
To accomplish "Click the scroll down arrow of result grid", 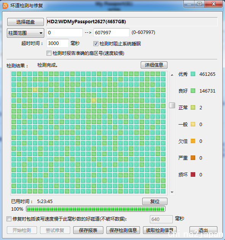I will (x=172, y=192).
